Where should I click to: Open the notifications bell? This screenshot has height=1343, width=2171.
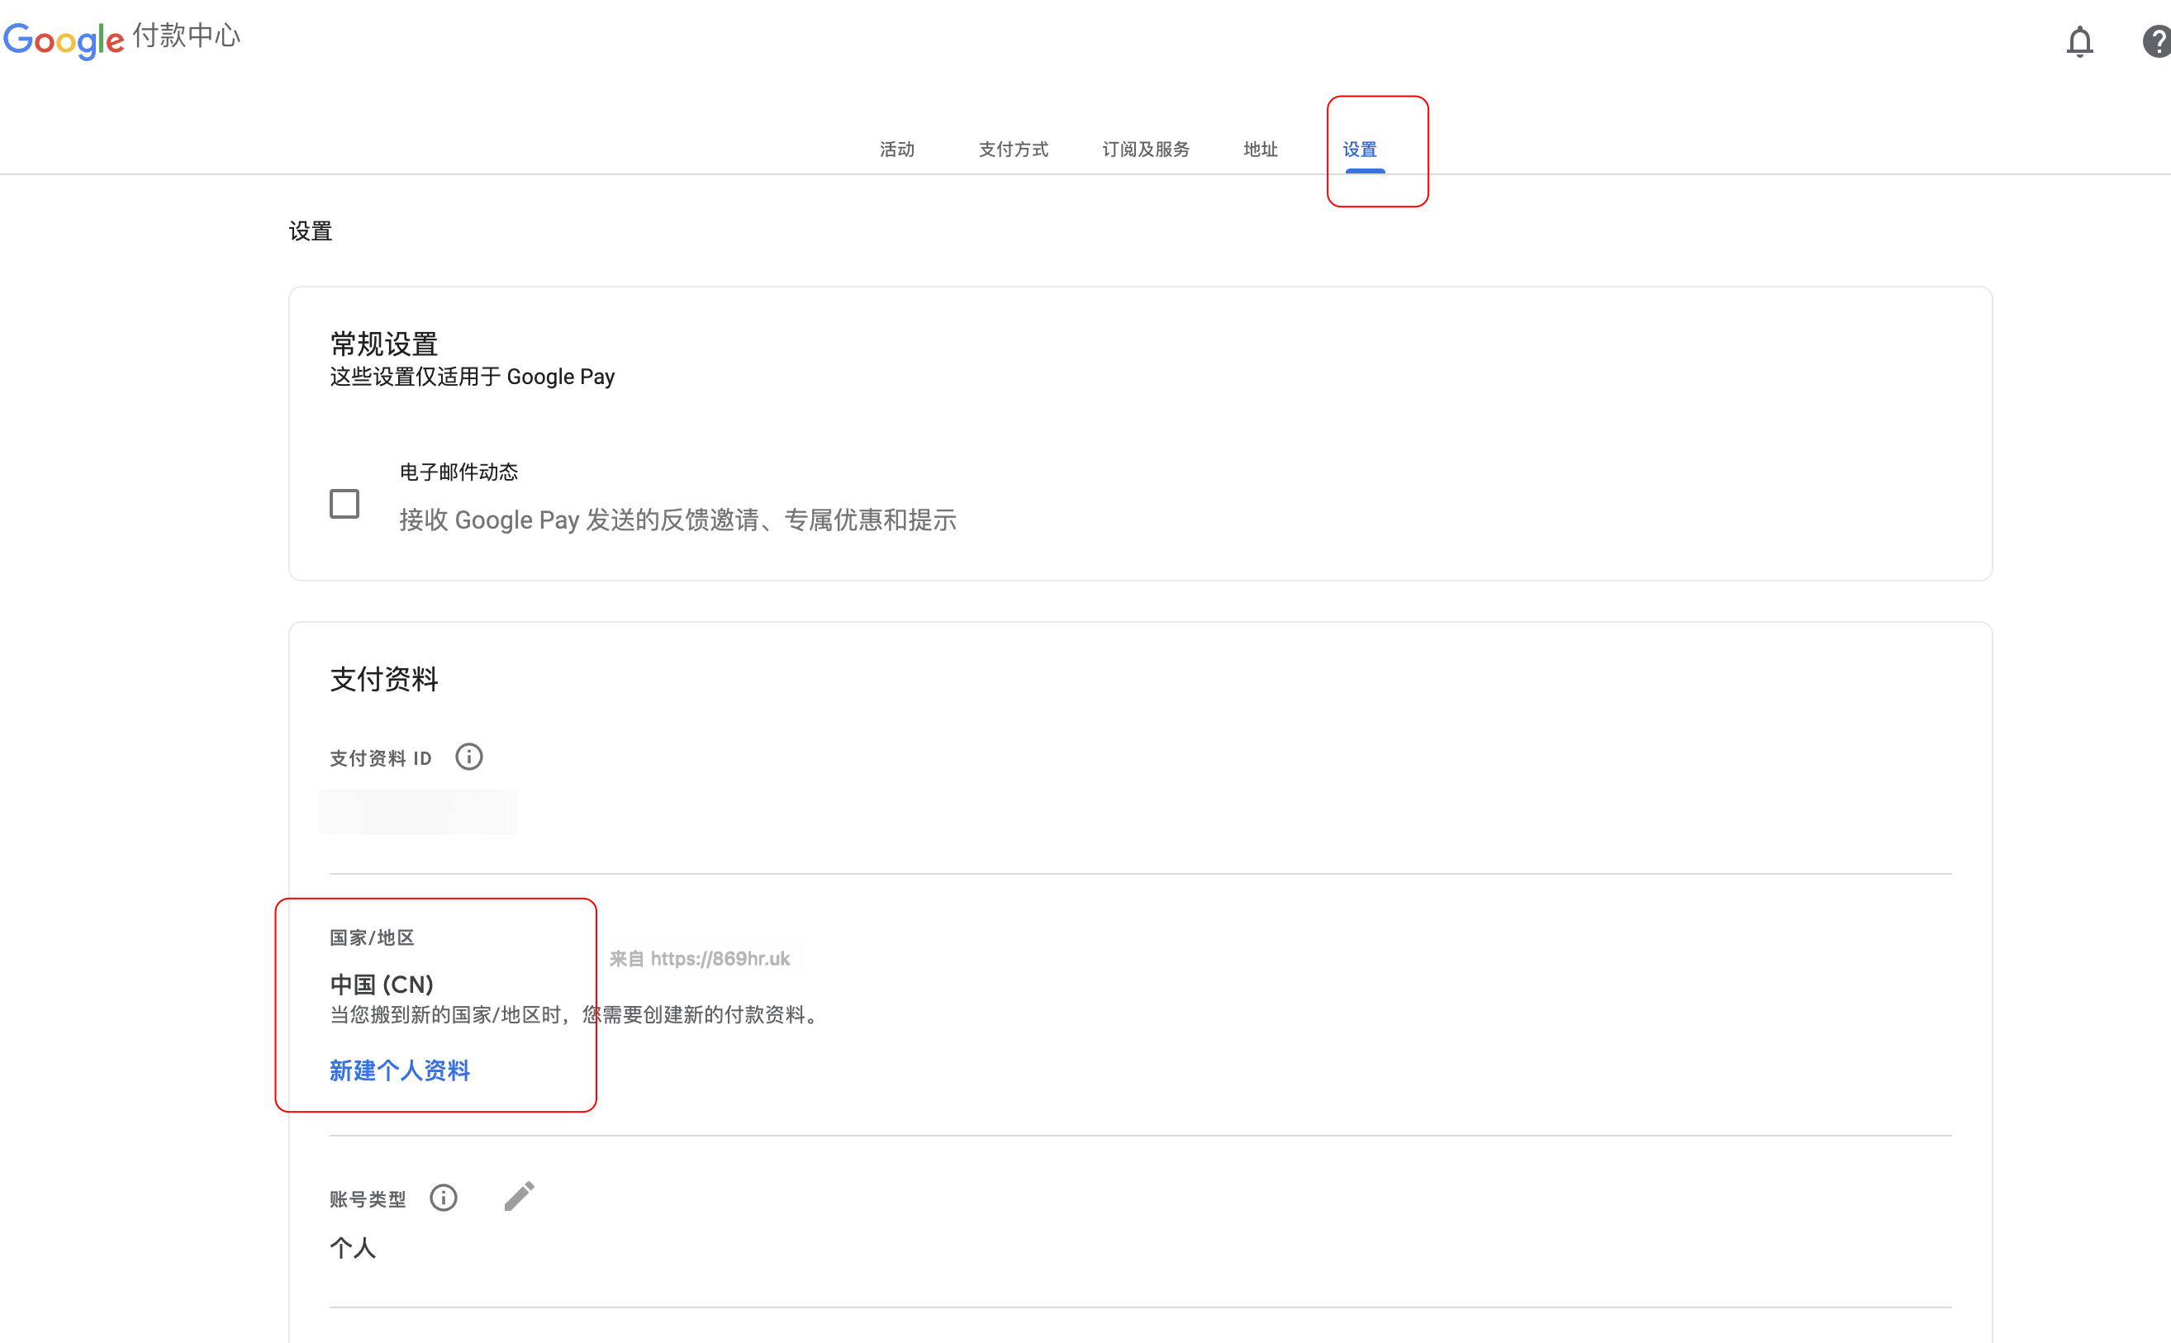coord(2078,42)
